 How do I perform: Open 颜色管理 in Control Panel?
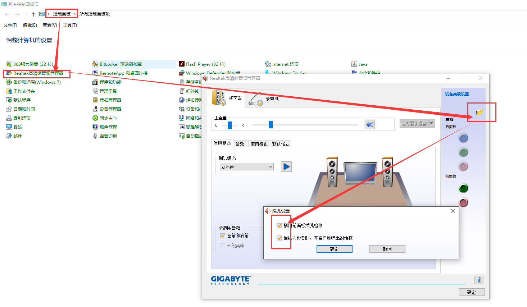pyautogui.click(x=105, y=127)
